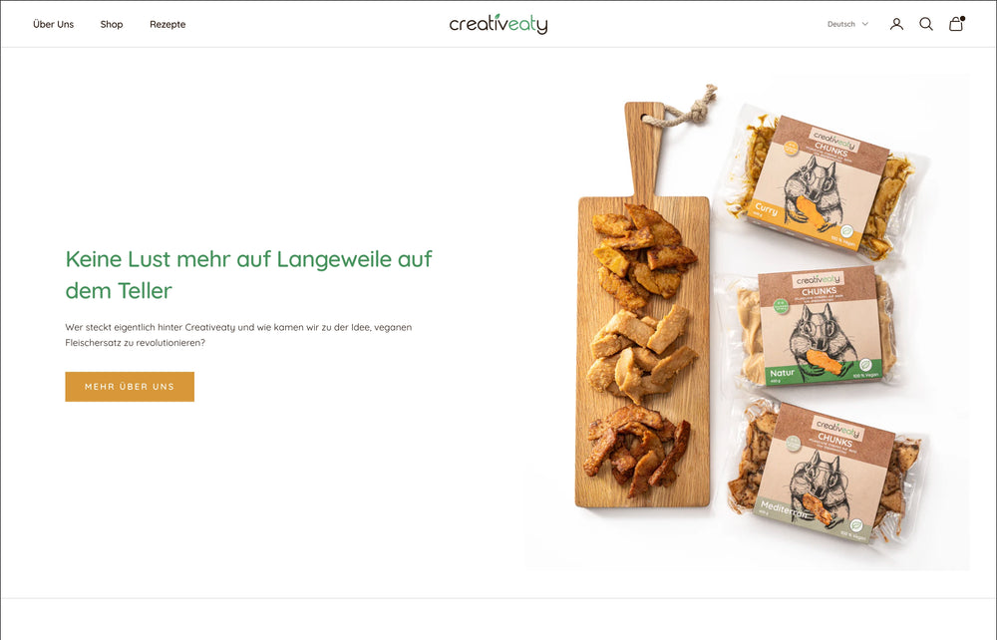Click the Keine Lust mehr headline
The width and height of the screenshot is (997, 640).
[248, 274]
